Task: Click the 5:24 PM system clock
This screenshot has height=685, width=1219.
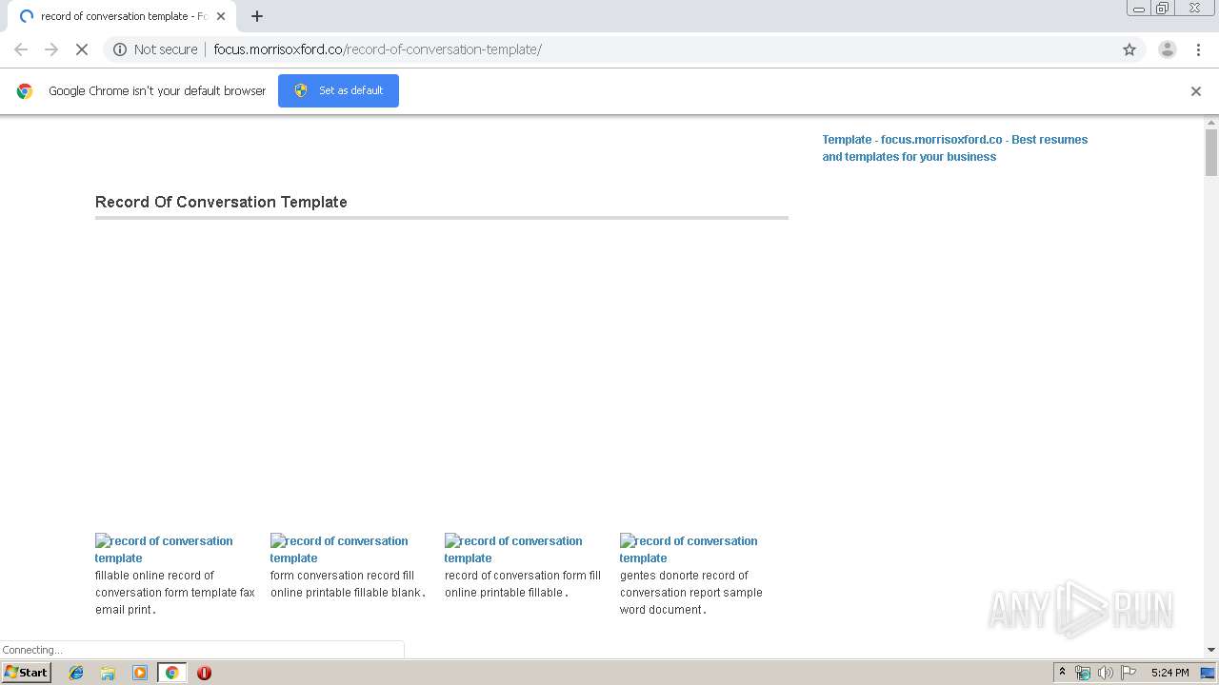Action: [x=1169, y=673]
